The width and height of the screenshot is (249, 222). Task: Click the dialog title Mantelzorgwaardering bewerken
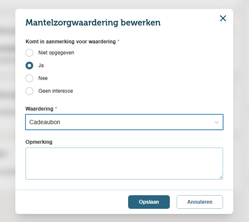[93, 23]
